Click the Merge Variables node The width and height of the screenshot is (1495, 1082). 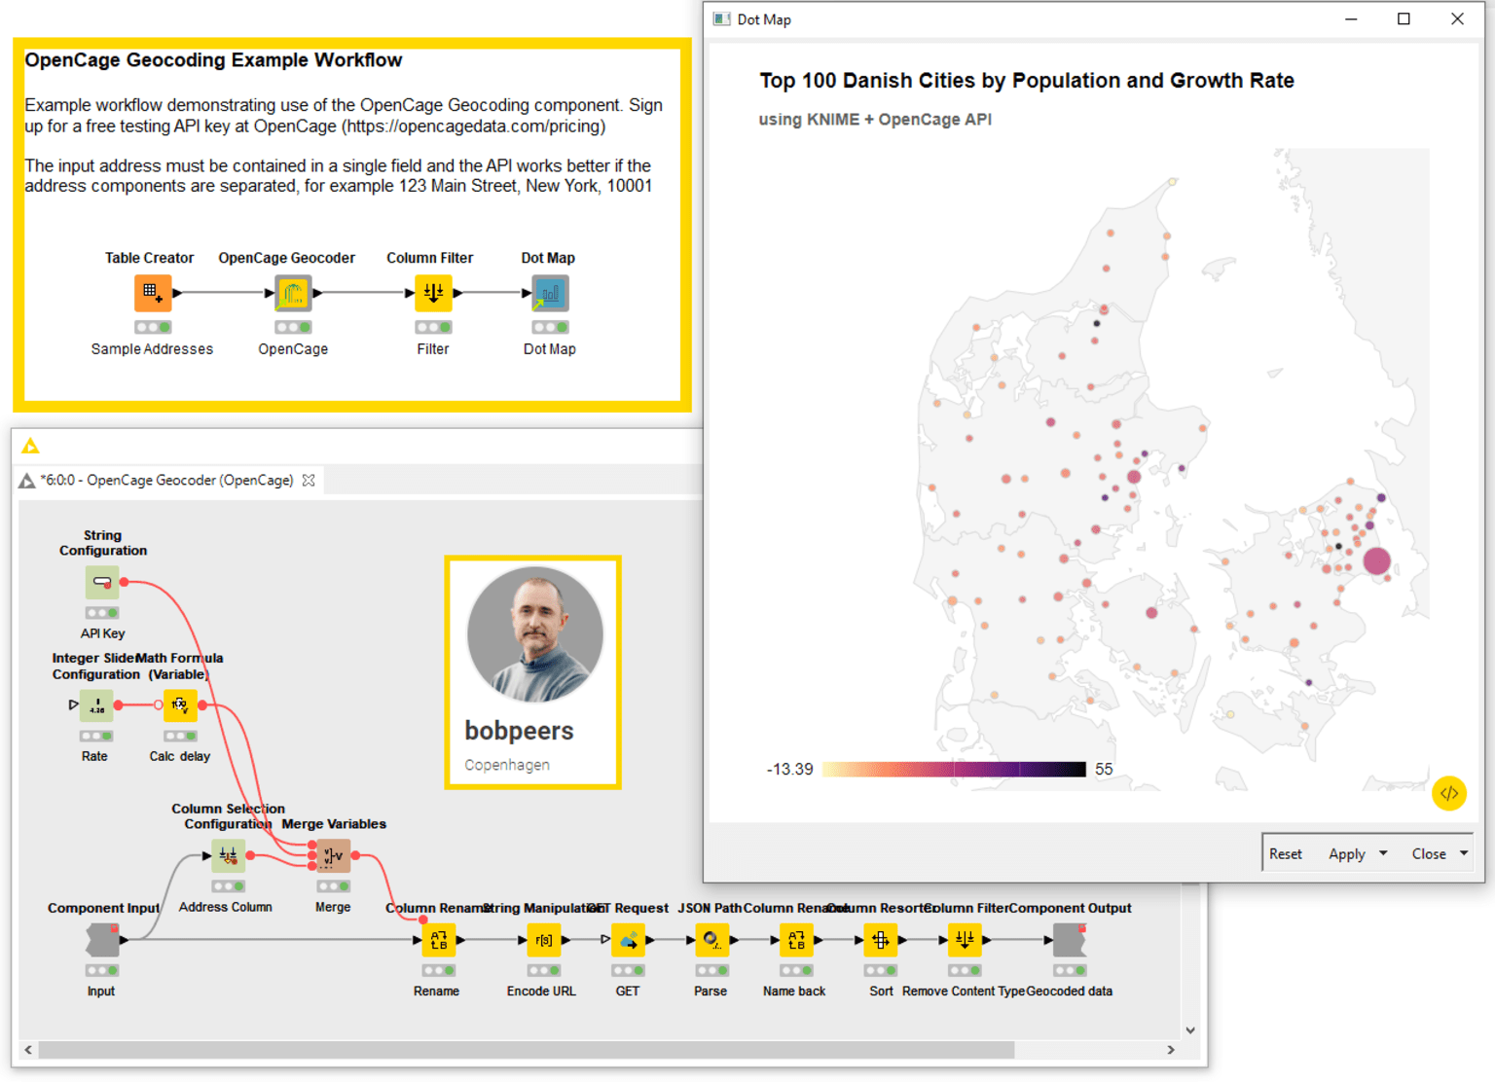[333, 856]
